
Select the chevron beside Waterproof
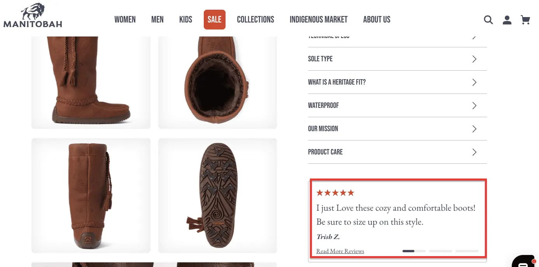click(x=474, y=105)
